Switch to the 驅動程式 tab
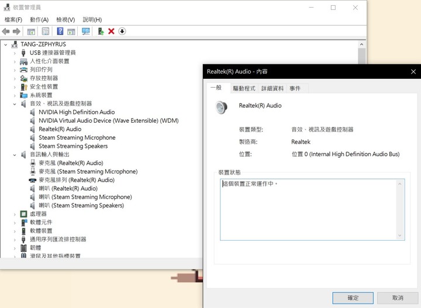This screenshot has width=421, height=308. click(x=244, y=88)
